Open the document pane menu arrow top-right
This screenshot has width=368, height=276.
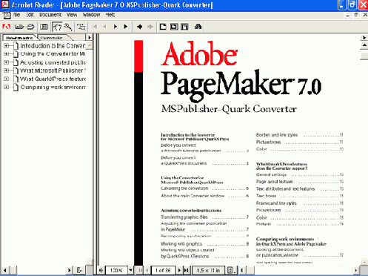click(x=364, y=38)
